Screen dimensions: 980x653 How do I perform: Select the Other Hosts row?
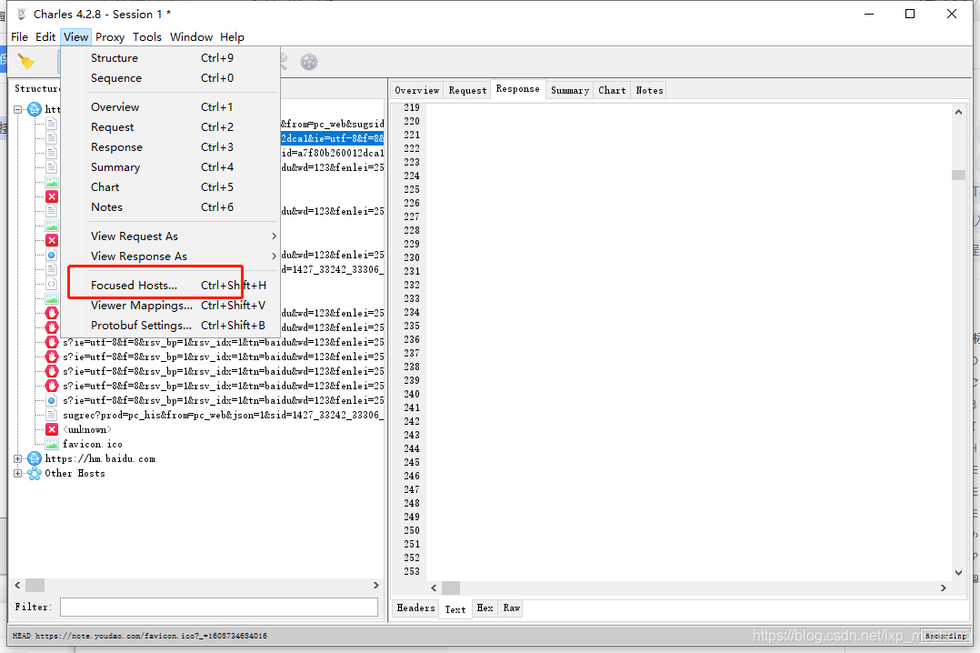[x=75, y=474]
